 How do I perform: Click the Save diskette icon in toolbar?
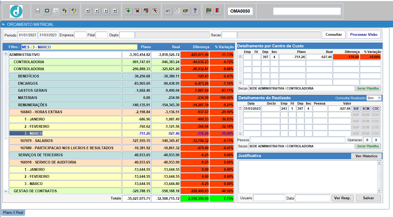tap(38, 11)
